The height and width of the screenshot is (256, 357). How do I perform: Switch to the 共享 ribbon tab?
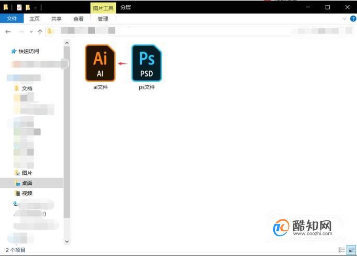tap(57, 19)
